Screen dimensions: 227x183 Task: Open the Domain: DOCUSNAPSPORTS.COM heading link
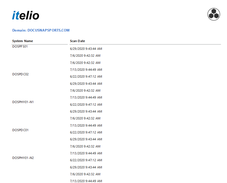[41, 30]
